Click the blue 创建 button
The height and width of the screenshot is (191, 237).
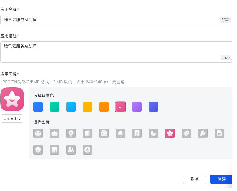click(221, 179)
